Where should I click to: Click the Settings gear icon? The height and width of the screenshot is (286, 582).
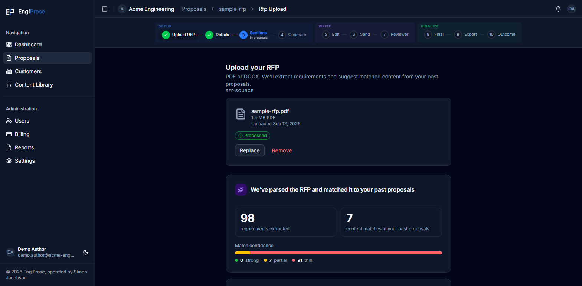tap(9, 161)
